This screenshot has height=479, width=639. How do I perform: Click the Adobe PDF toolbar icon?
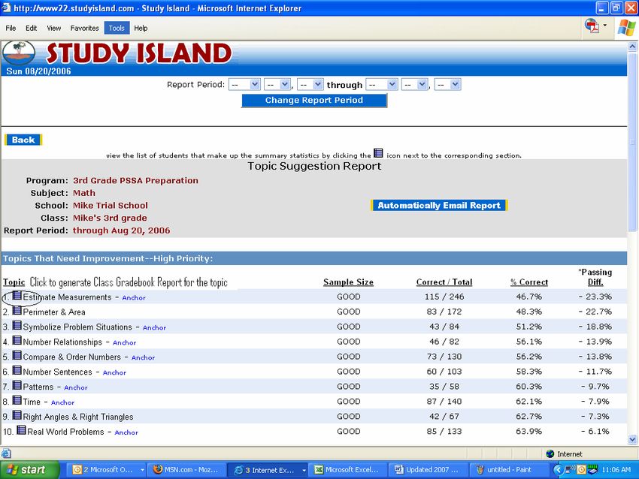point(592,26)
